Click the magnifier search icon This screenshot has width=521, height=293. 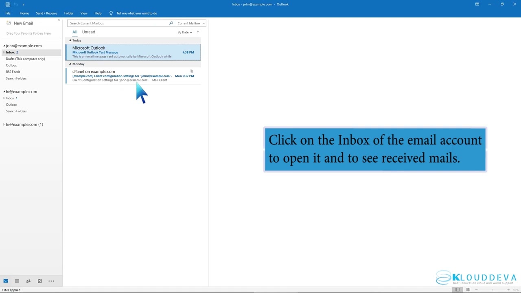(x=171, y=23)
